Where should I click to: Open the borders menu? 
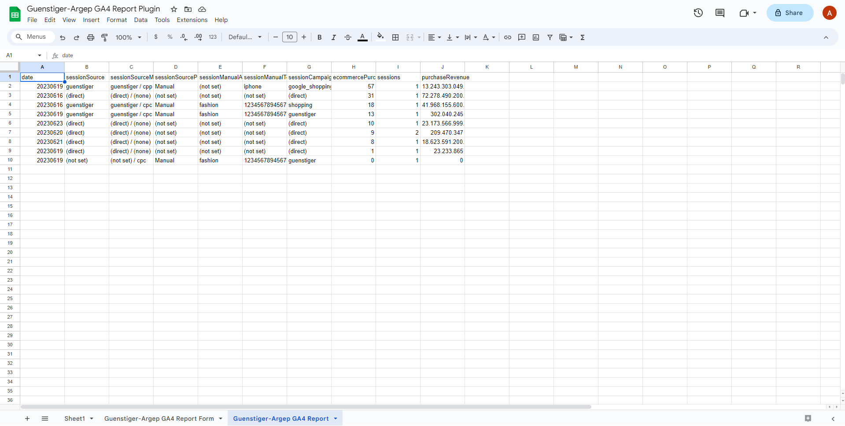395,37
